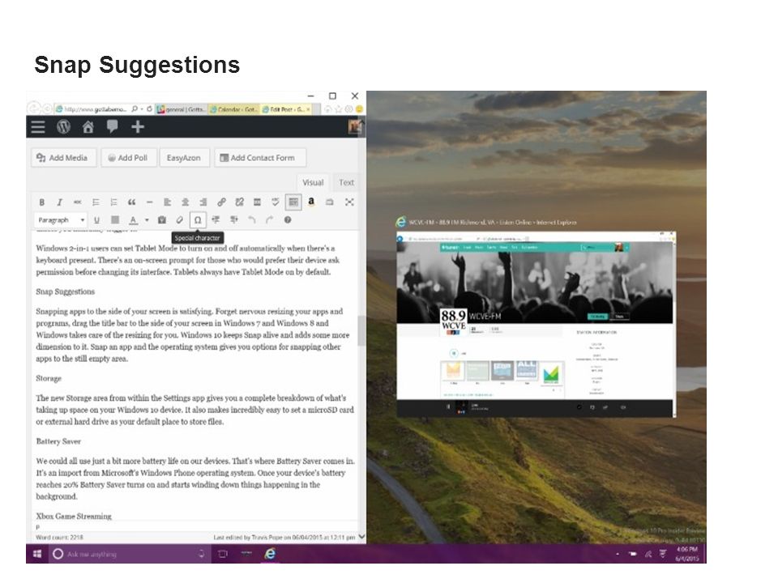This screenshot has width=778, height=583.
Task: Click the 'Storage' heading in the editor
Action: click(49, 378)
